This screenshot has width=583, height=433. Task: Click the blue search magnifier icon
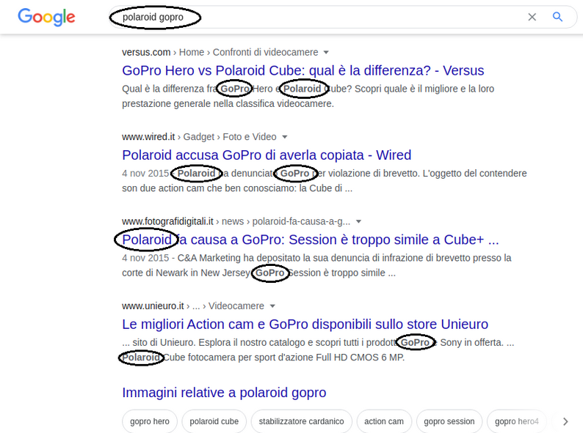(x=557, y=17)
